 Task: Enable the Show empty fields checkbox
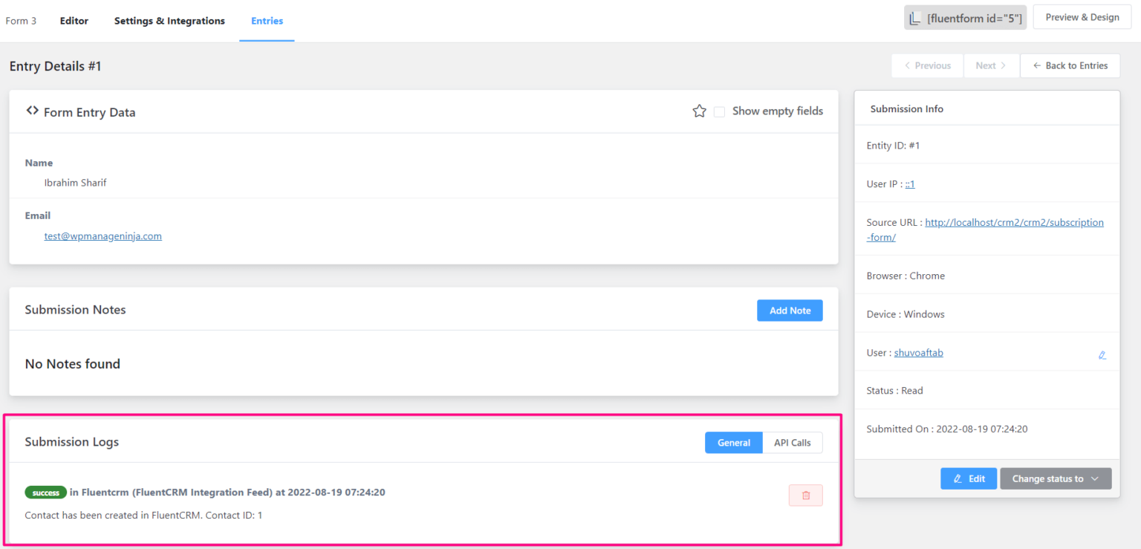pyautogui.click(x=719, y=111)
